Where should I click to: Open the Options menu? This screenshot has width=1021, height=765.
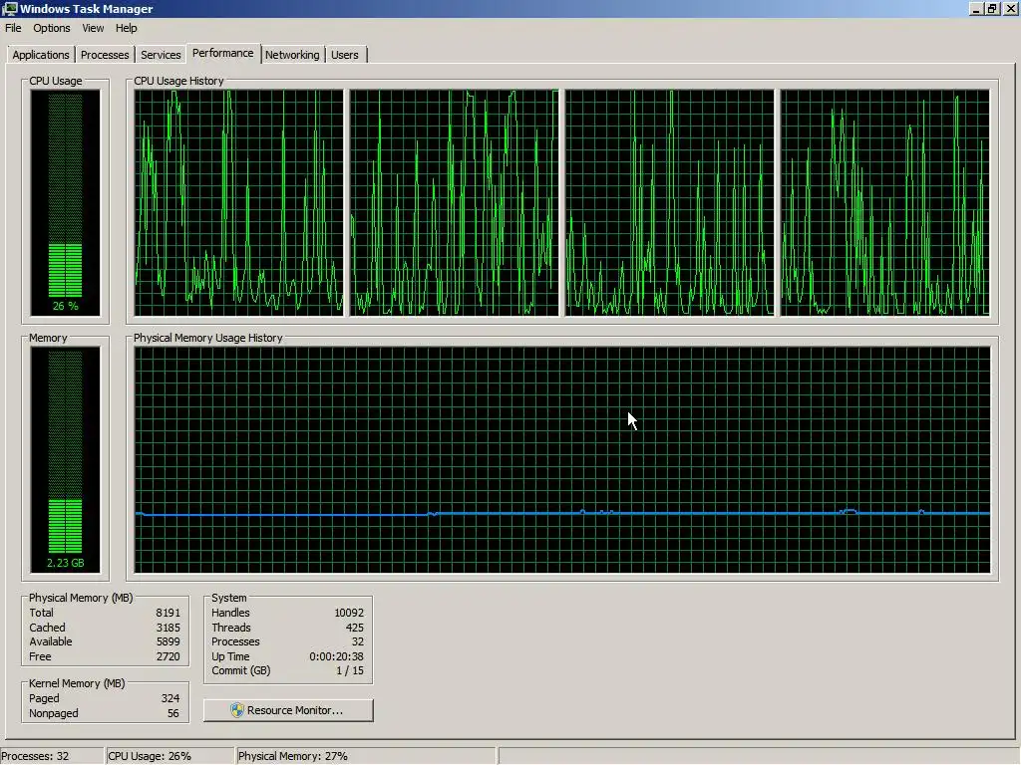pos(52,28)
